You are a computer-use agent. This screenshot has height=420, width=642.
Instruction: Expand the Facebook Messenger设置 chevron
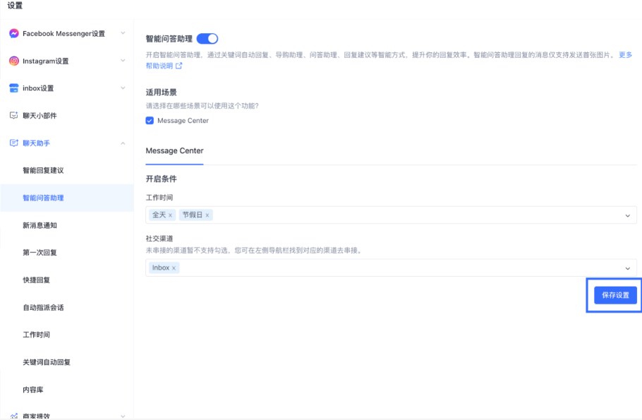pos(123,33)
